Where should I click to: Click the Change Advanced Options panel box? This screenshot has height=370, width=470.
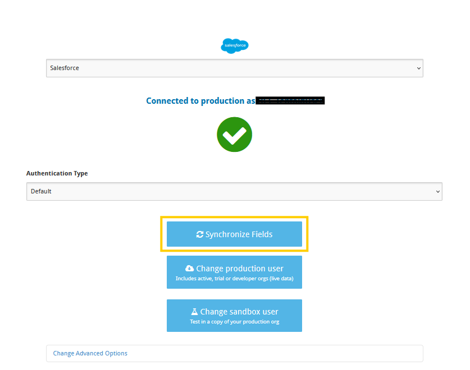[234, 353]
